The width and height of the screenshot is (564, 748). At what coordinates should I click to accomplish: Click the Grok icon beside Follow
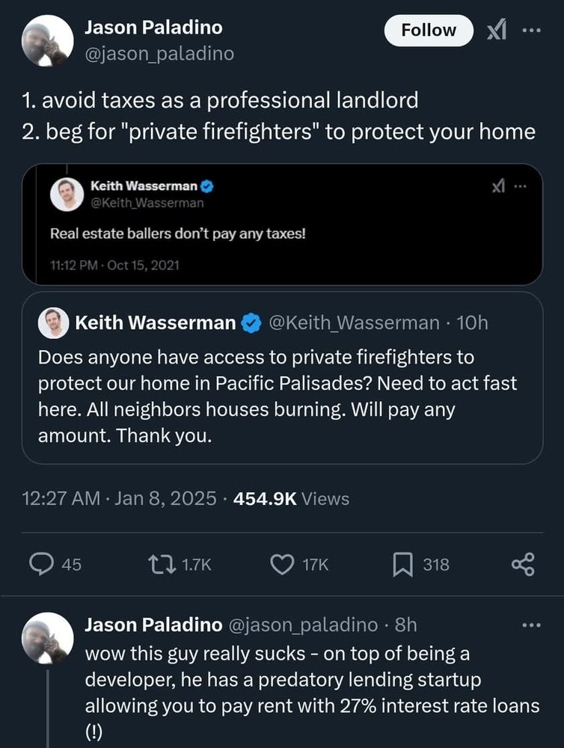tap(496, 31)
